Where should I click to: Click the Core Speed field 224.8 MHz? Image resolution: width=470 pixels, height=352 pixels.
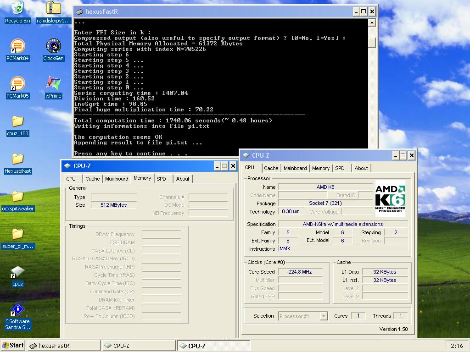coord(300,272)
